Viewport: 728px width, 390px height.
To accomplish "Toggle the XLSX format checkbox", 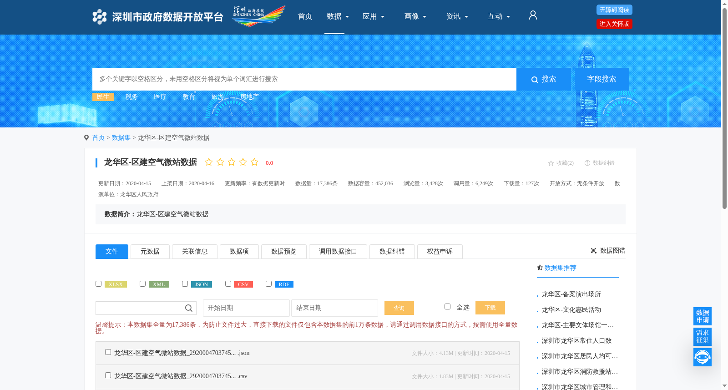I will tap(98, 284).
